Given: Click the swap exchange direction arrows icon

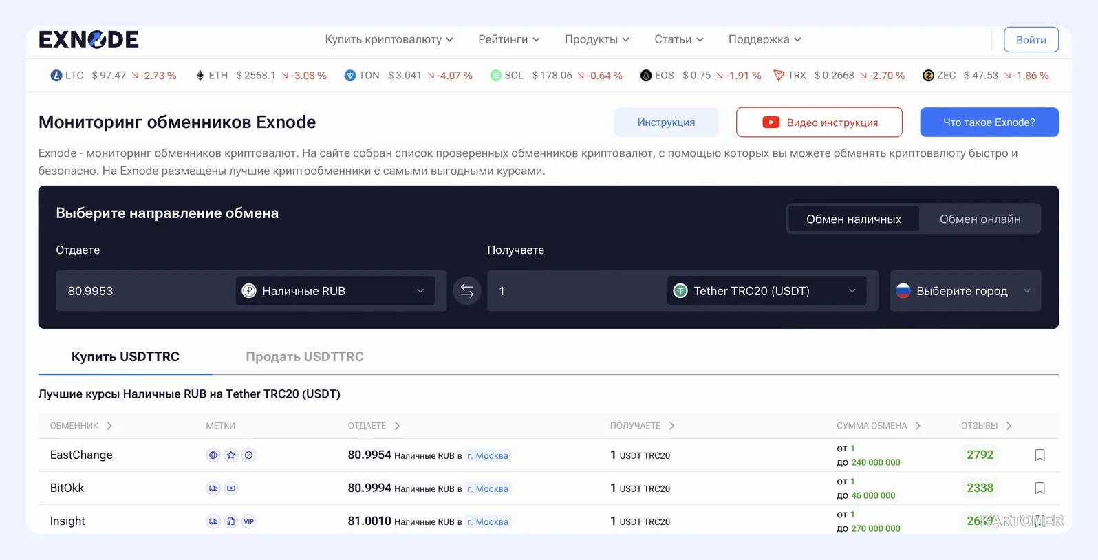Looking at the screenshot, I should [x=466, y=290].
